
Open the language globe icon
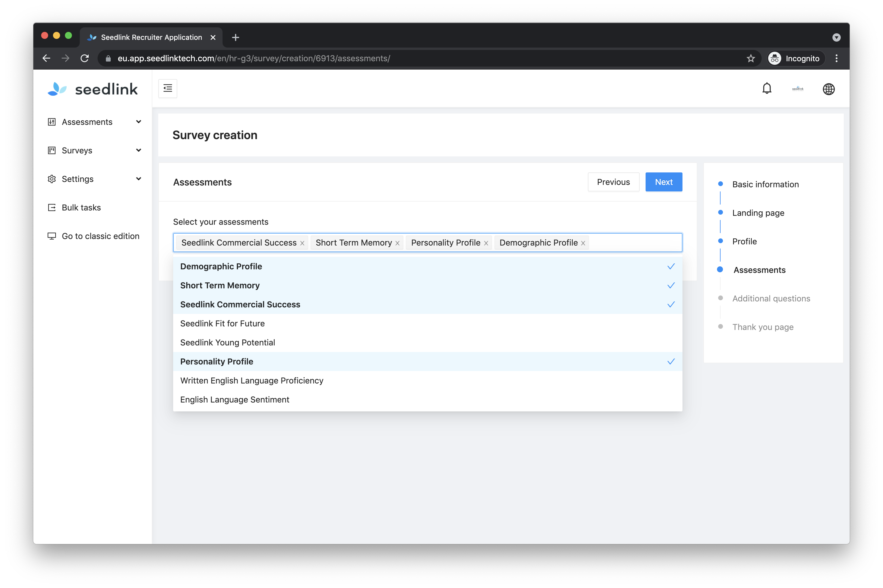pos(828,89)
